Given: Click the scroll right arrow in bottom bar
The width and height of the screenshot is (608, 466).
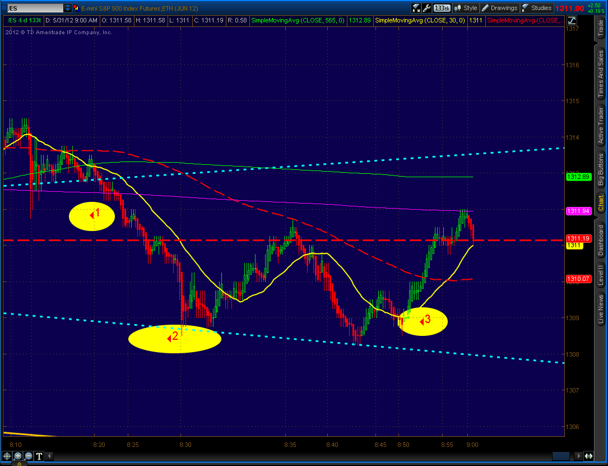Looking at the screenshot, I should pyautogui.click(x=578, y=456).
